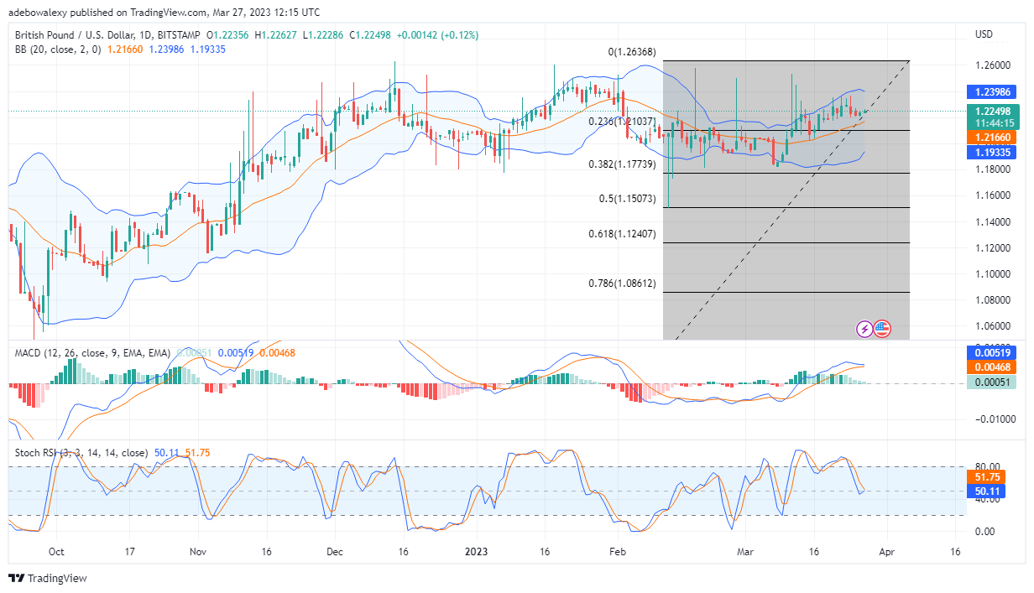Click the Fibonacci 0.5(1.15073) level label
Viewport: 1034px width, 593px height.
tap(629, 200)
